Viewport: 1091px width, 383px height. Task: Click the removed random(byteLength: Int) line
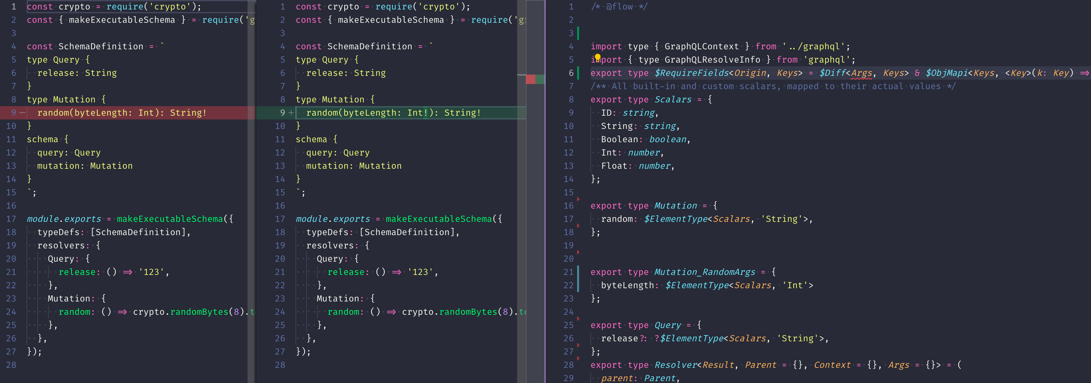click(x=122, y=112)
